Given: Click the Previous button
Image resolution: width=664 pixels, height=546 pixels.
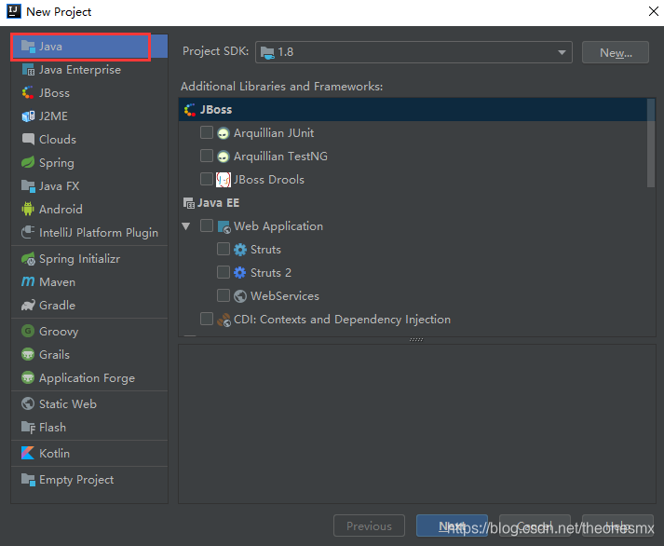Looking at the screenshot, I should pos(369,526).
